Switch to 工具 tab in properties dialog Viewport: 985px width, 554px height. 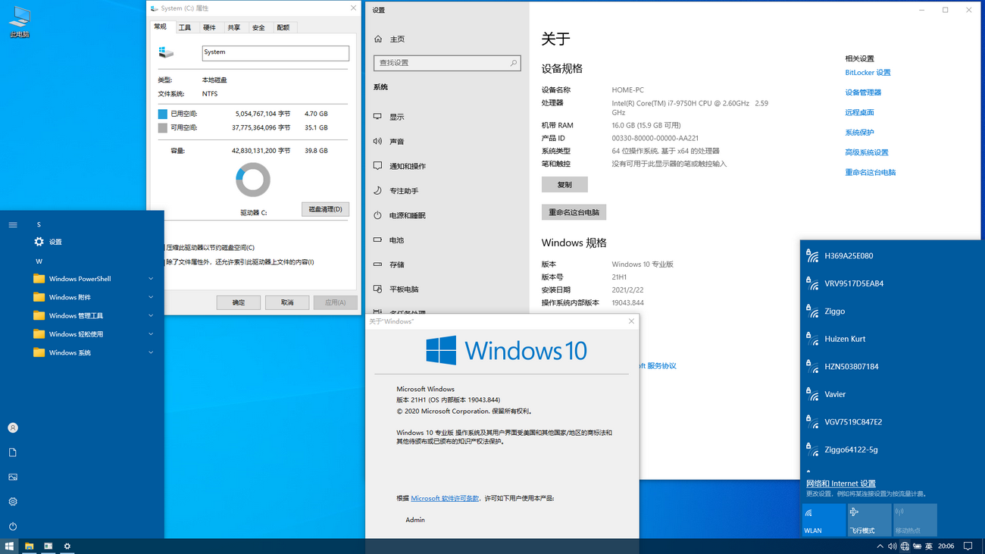click(x=185, y=27)
